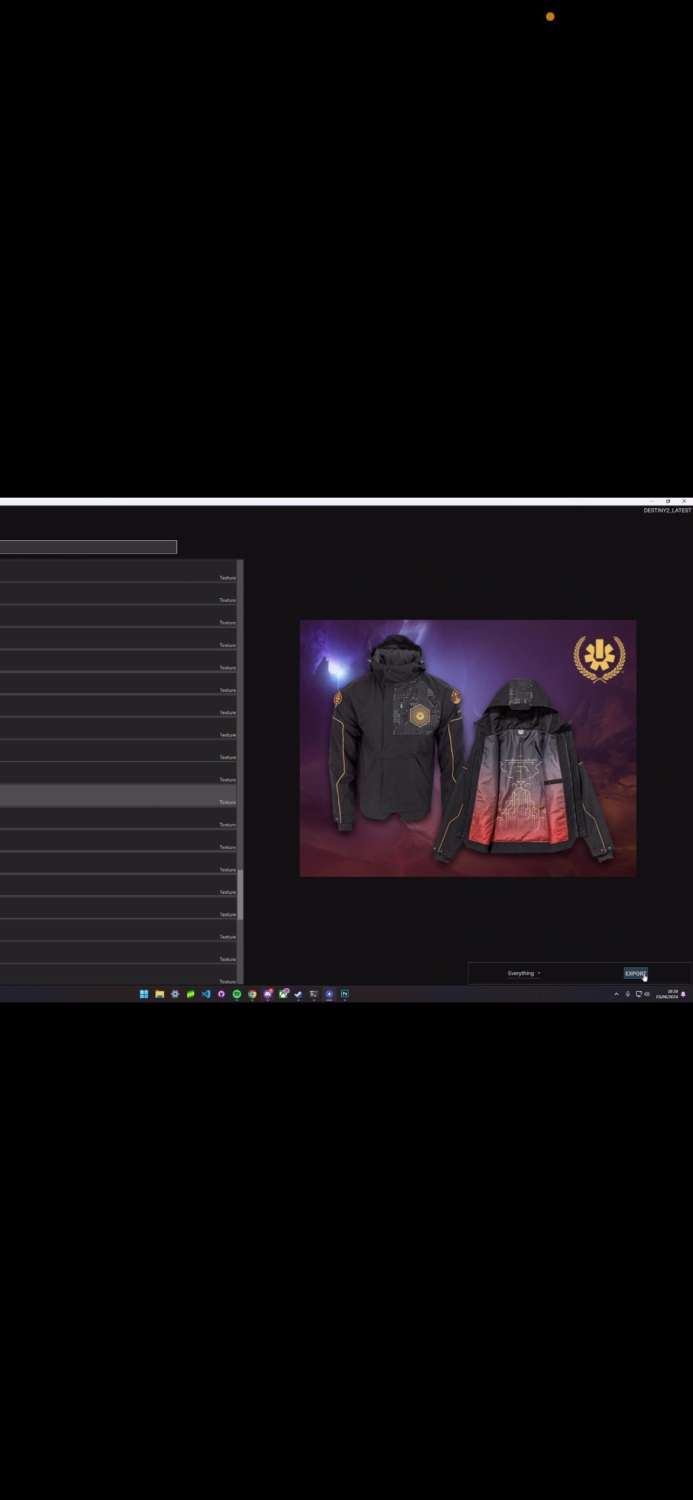
Task: Open the Xbox app from taskbar
Action: [283, 994]
